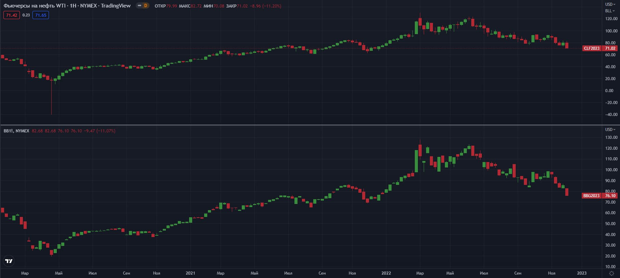The image size is (620, 278).
Task: Click the 0.00 label on upper price scale
Action: (609, 91)
